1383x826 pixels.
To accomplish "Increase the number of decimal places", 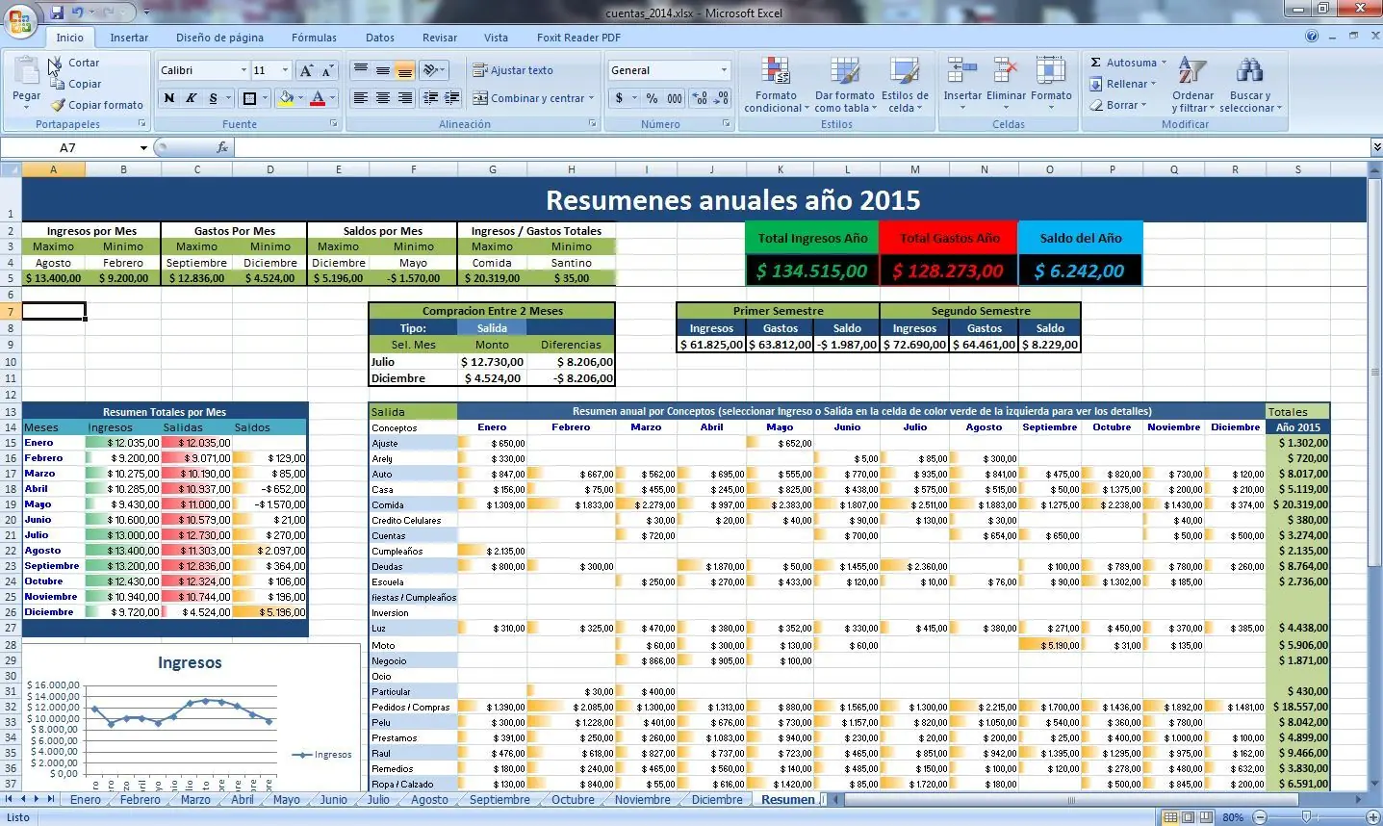I will [x=701, y=98].
